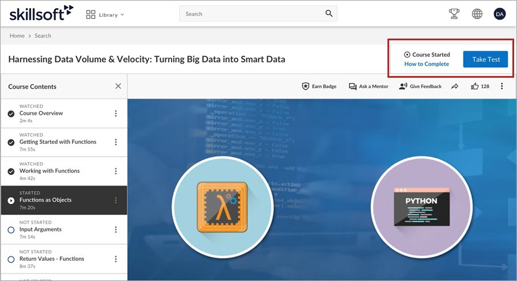517x281 pixels.
Task: Select the Input Arguments status circle
Action: point(11,230)
